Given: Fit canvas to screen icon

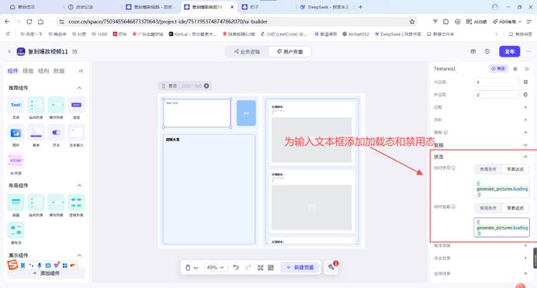Looking at the screenshot, I should tap(260, 268).
